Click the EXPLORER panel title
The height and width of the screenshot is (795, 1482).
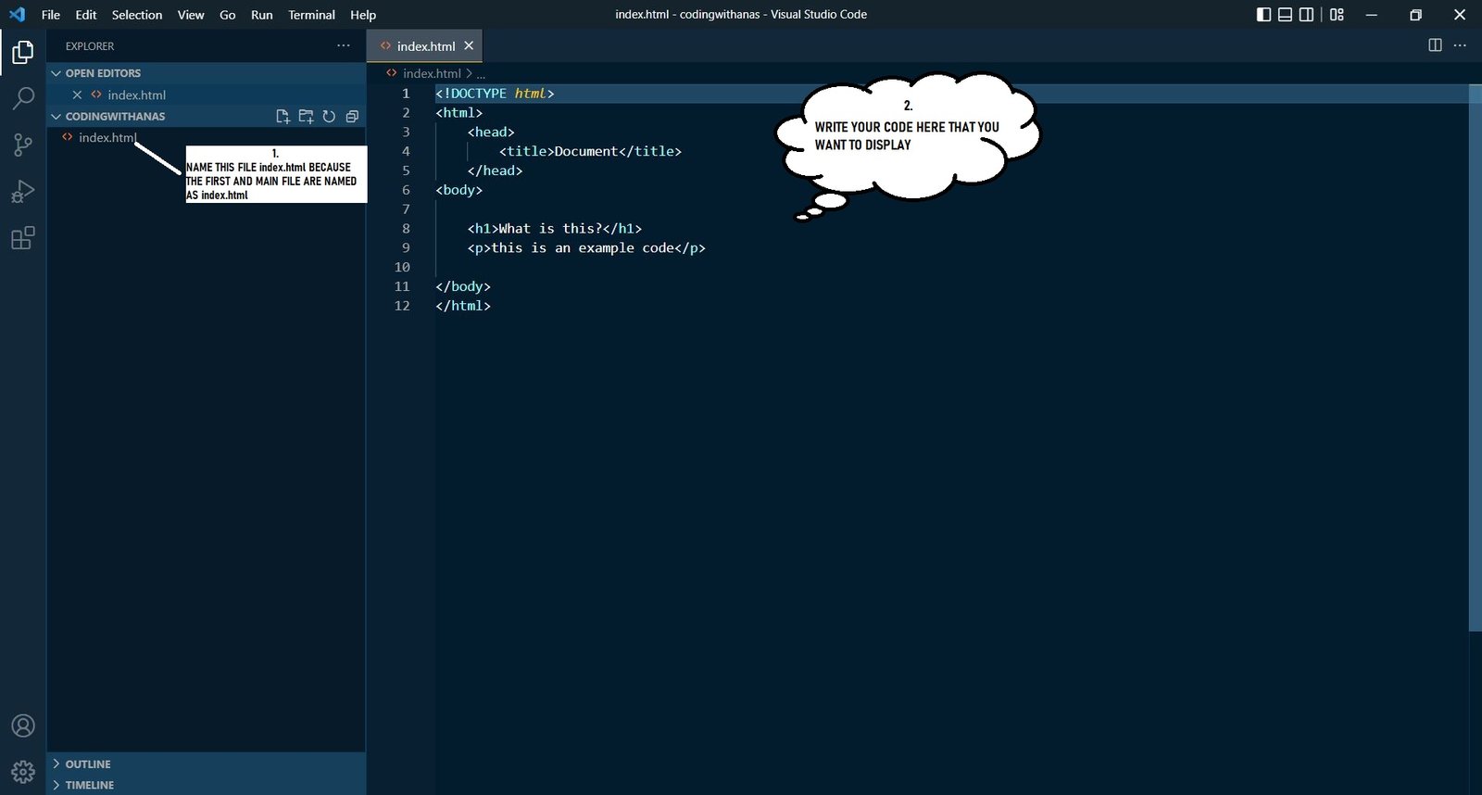click(90, 45)
